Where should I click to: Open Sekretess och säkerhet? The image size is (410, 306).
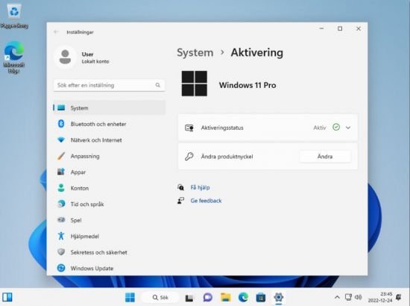(110, 252)
